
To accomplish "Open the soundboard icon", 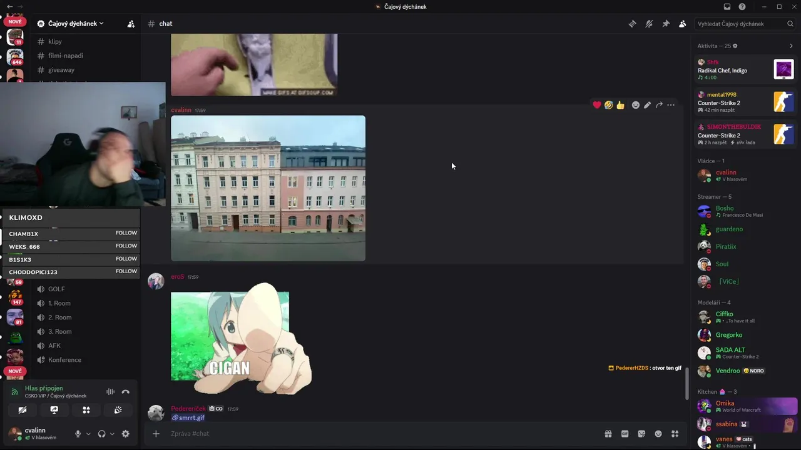I will (118, 410).
